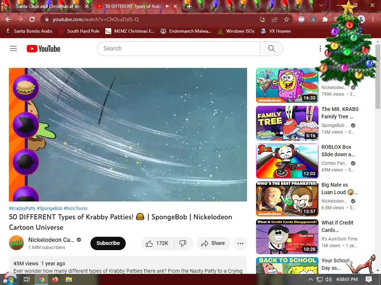This screenshot has height=285, width=381.
Task: Bookmark this page with the star icon
Action: [286, 19]
